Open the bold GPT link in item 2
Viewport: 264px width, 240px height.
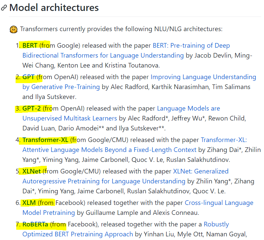pos(29,77)
